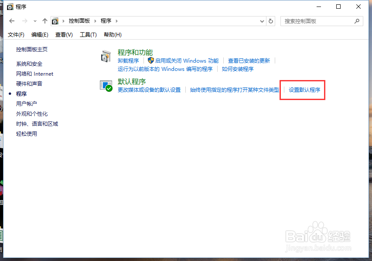
Task: Open the 编辑(E) menu
Action: point(40,35)
